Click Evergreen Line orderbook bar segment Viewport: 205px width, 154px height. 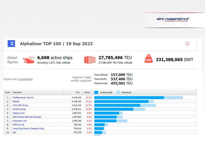122,121
